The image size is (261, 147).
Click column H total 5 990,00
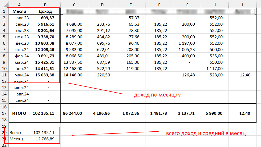coord(215,113)
